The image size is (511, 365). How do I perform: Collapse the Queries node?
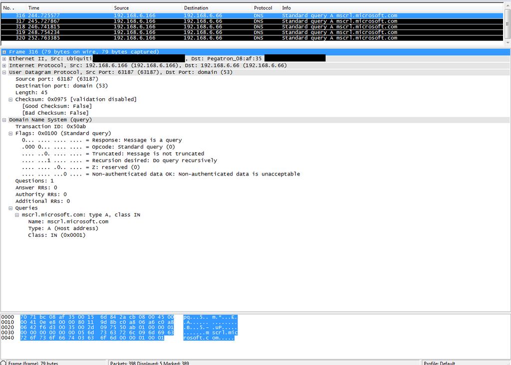(10, 208)
